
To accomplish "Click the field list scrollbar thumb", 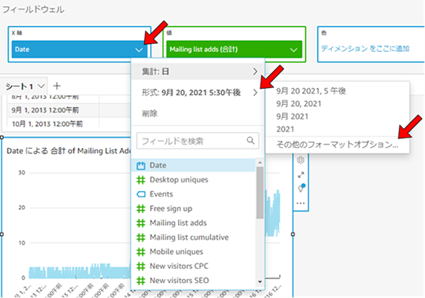I will [x=260, y=193].
